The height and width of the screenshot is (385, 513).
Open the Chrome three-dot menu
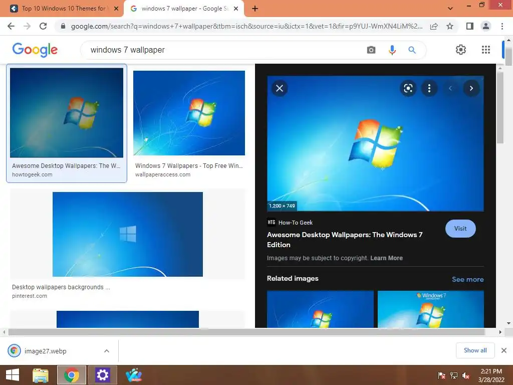502,26
